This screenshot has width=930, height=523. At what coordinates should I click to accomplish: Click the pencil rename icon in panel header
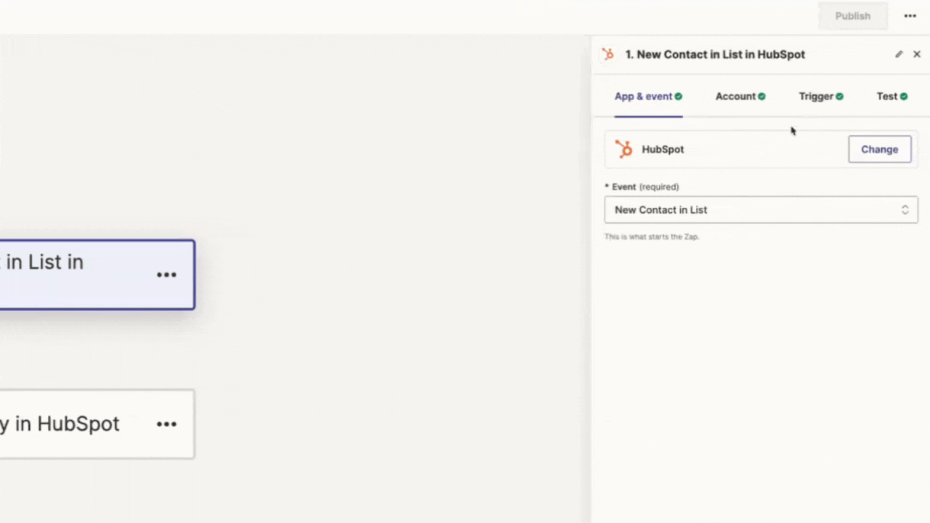tap(899, 54)
